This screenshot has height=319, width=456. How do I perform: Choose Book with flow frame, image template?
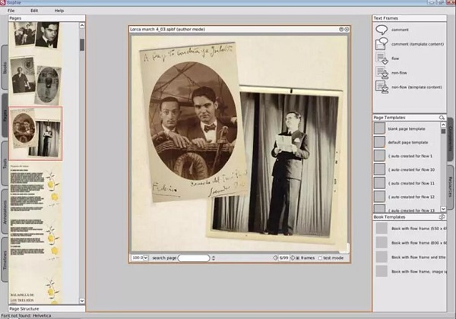[410, 271]
